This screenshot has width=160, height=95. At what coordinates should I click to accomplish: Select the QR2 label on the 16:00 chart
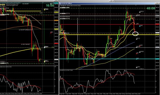click(x=52, y=32)
